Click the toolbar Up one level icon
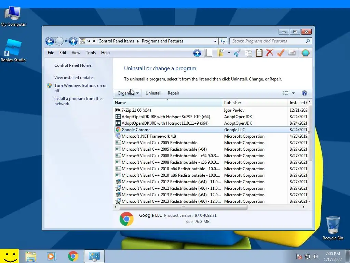 (197, 53)
